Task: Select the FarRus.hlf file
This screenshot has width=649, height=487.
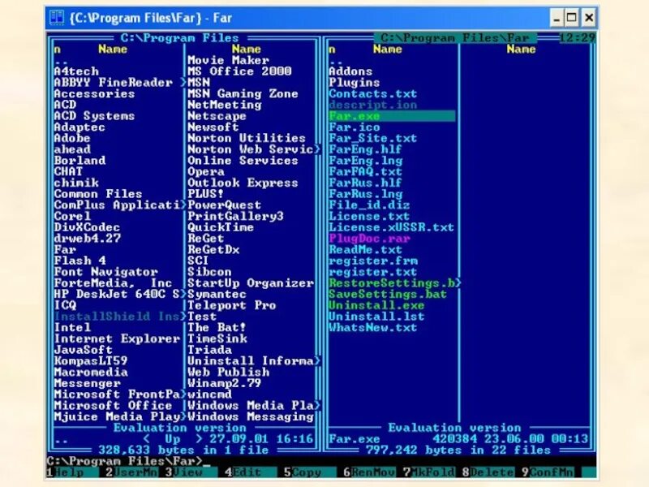Action: pos(366,183)
